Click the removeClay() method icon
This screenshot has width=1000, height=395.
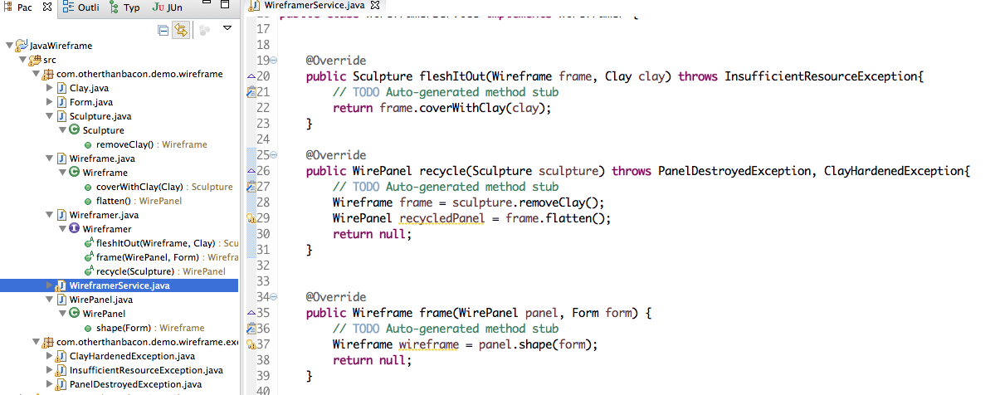(88, 144)
